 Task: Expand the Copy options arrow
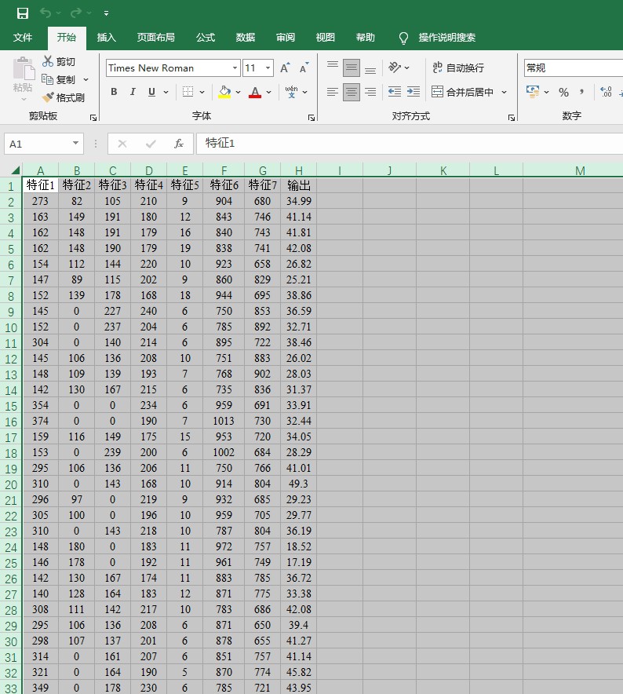coord(86,79)
